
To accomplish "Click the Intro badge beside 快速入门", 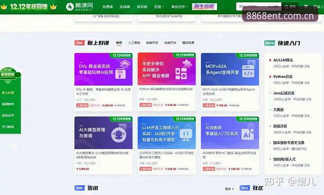I will (x=270, y=43).
